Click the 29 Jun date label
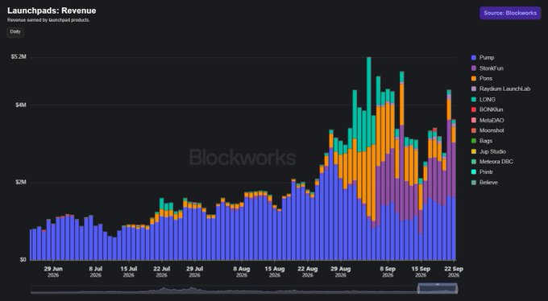This screenshot has width=548, height=301. [x=53, y=270]
